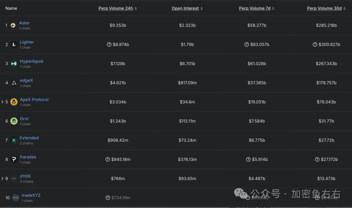352x208 pixels.
Task: Expand the ApeX Protocol row chevron
Action: point(2,102)
